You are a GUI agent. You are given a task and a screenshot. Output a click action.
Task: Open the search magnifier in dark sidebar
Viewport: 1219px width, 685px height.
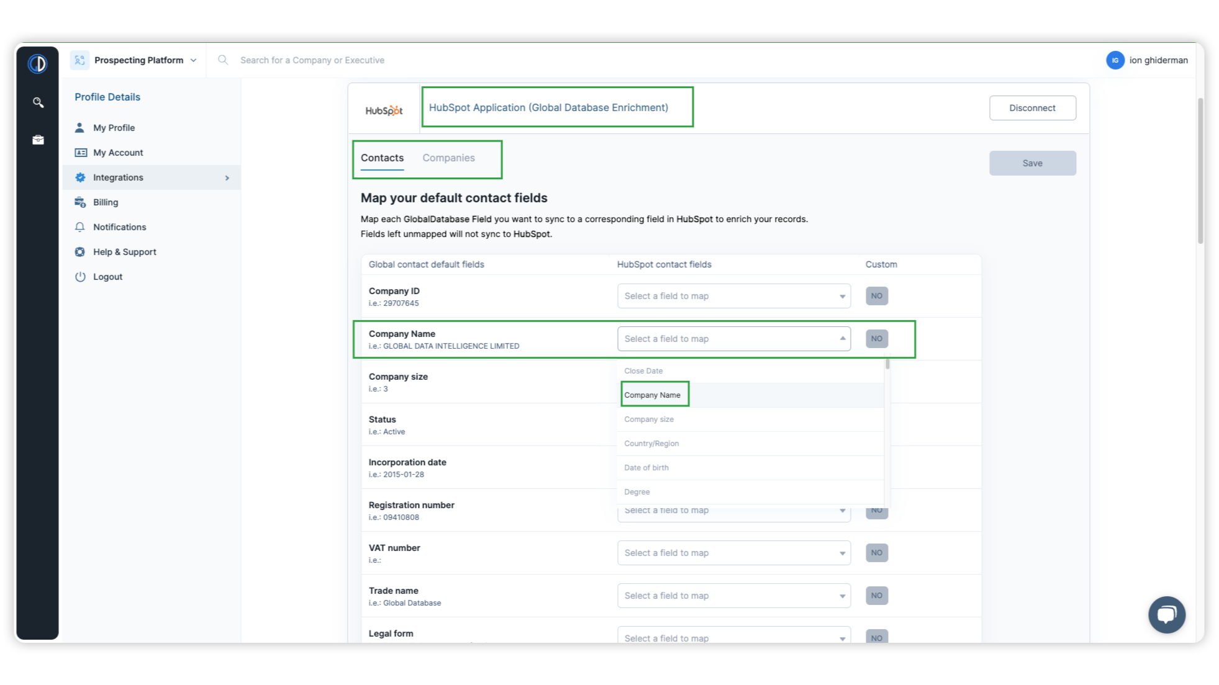[x=38, y=102]
